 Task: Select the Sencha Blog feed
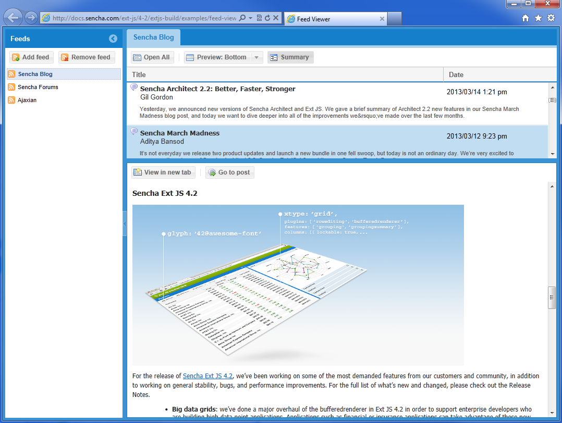coord(64,74)
